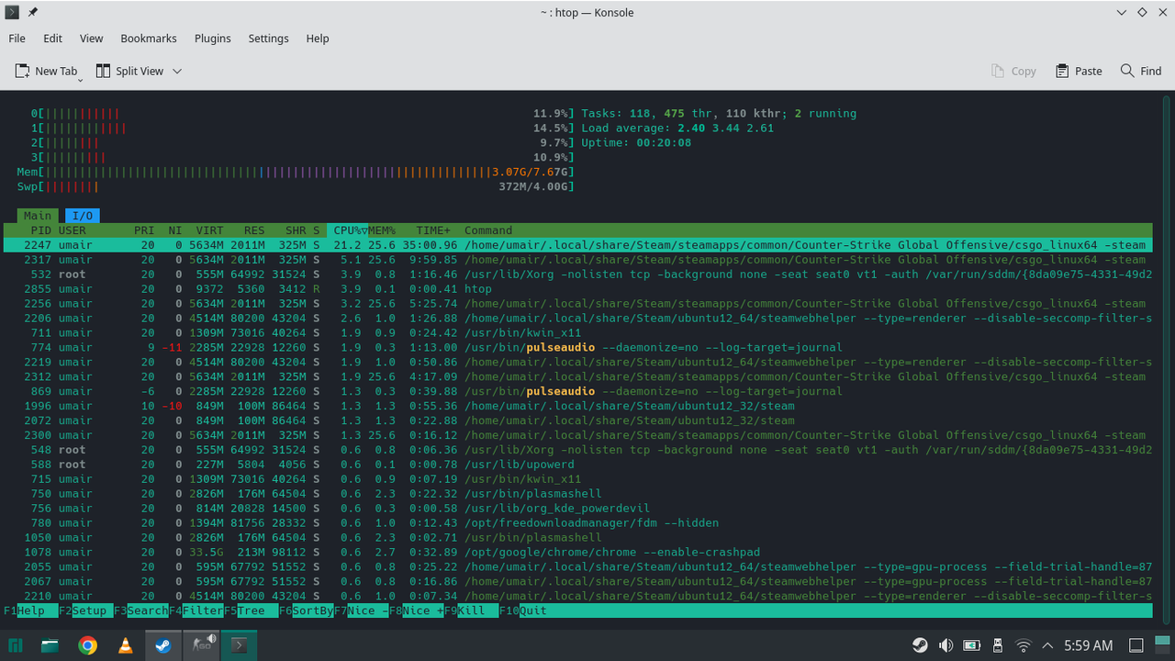
Task: Switch to the htop I/O tab
Action: pos(83,216)
